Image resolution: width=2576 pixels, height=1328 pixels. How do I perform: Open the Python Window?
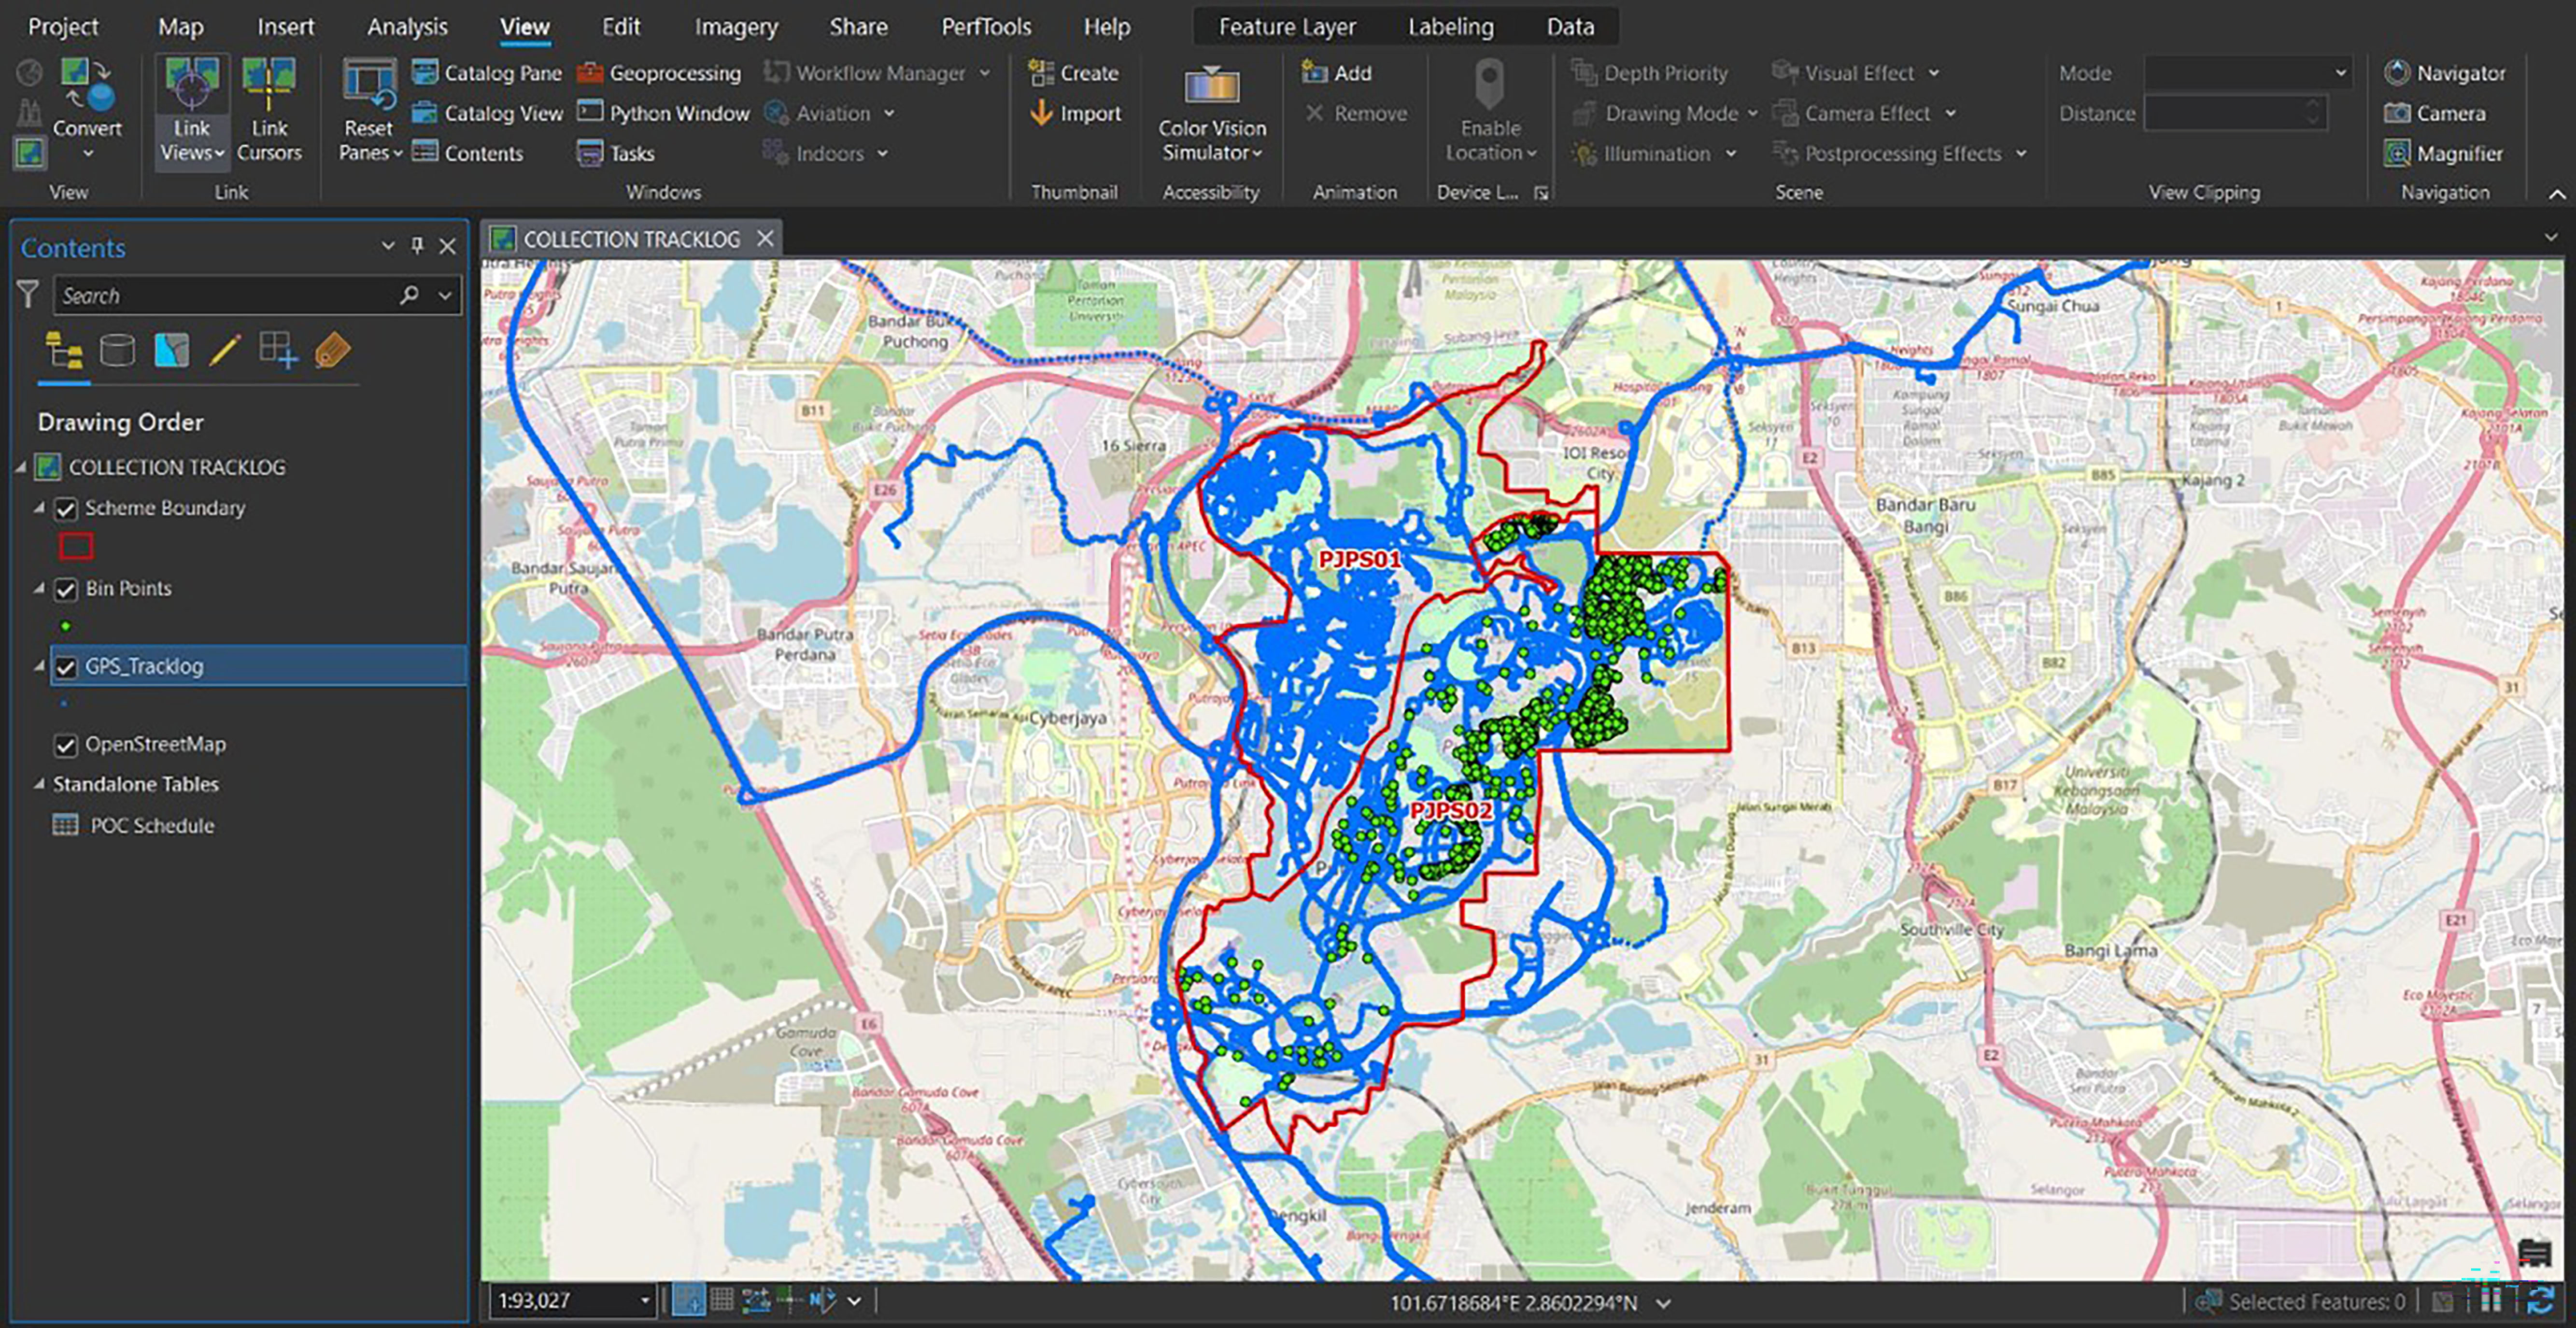pyautogui.click(x=663, y=113)
